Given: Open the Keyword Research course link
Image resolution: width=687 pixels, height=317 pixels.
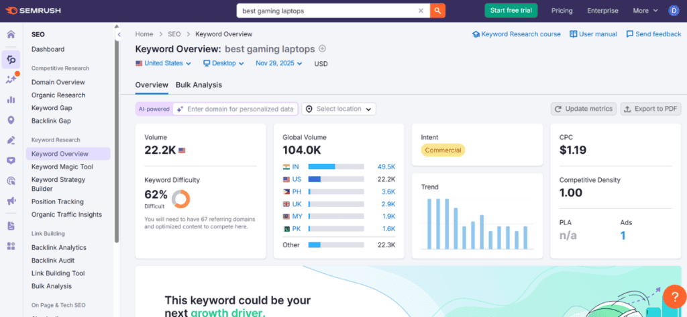Looking at the screenshot, I should 516,34.
